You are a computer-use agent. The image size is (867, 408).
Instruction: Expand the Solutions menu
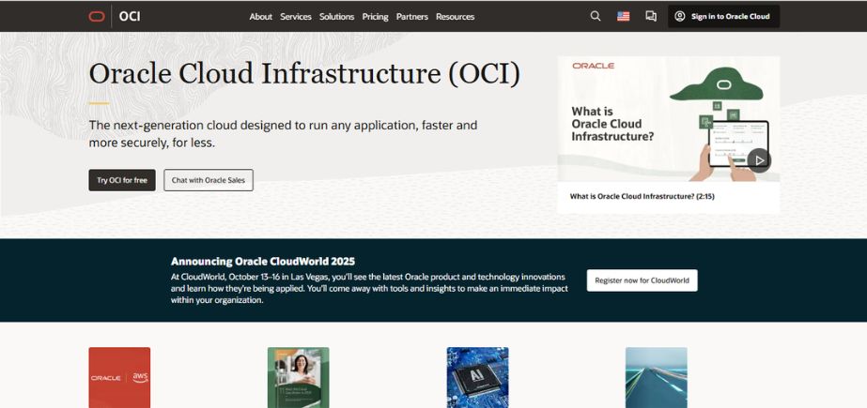click(x=336, y=17)
